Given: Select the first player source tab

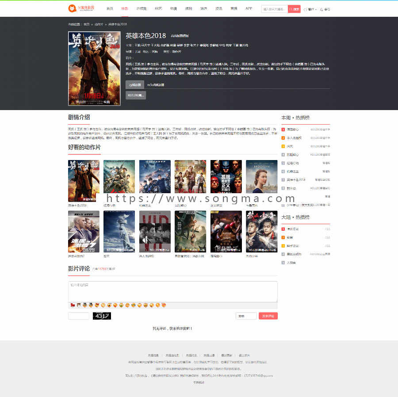Looking at the screenshot, I should pos(135,85).
